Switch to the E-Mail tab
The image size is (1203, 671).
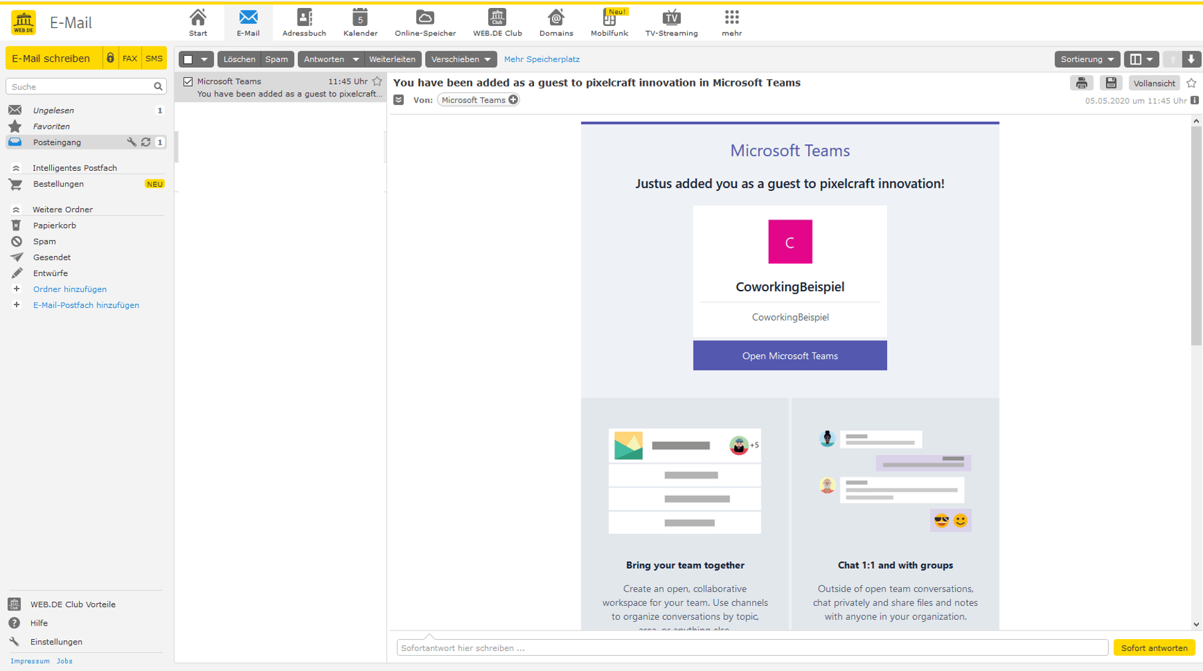pyautogui.click(x=248, y=22)
